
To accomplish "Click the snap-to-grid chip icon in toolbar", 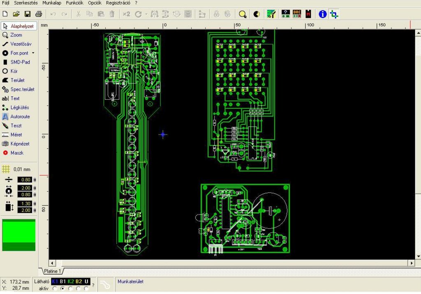I will point(188,14).
